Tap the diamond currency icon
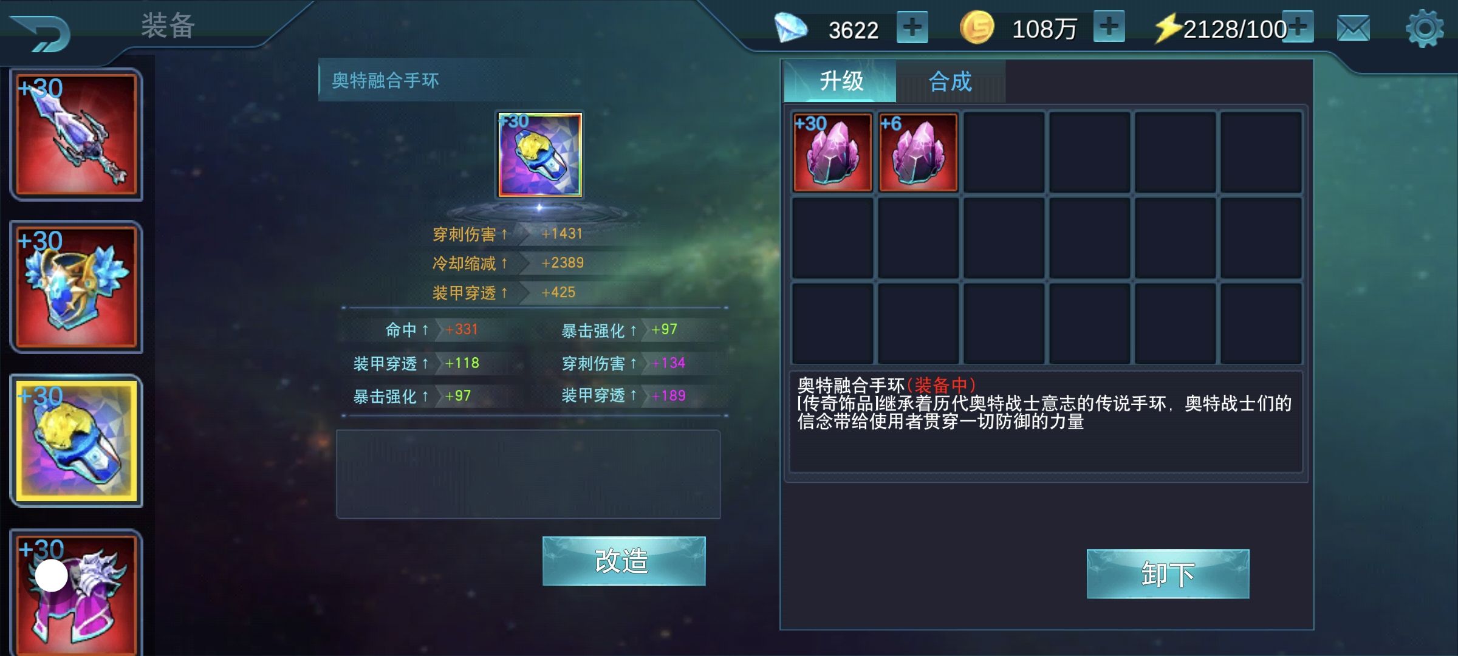1458x656 pixels. coord(790,28)
